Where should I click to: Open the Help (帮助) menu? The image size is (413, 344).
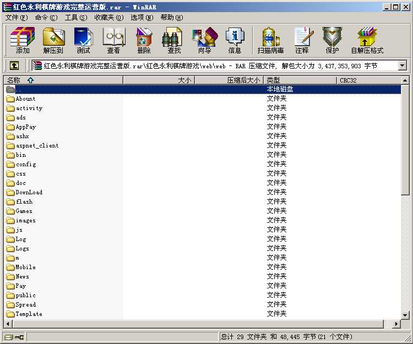172,18
